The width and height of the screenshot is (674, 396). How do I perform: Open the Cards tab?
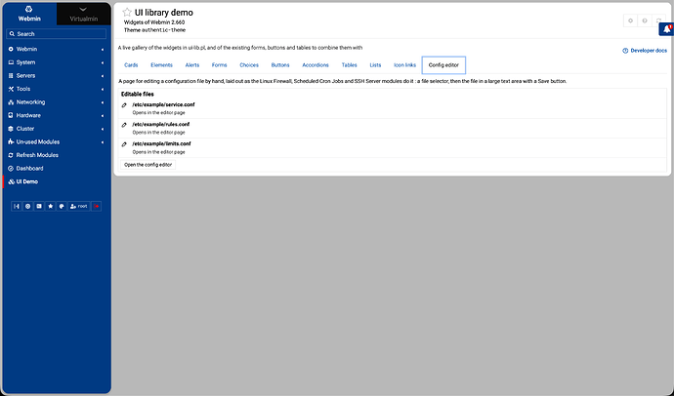pos(131,65)
